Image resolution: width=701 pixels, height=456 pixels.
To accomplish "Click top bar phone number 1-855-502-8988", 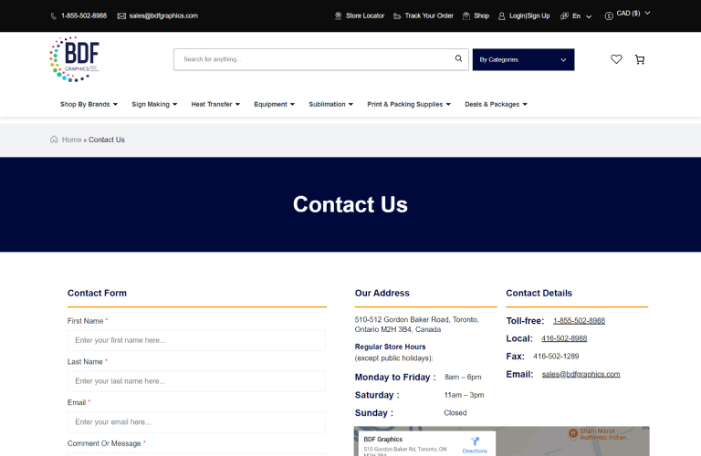I will [84, 16].
